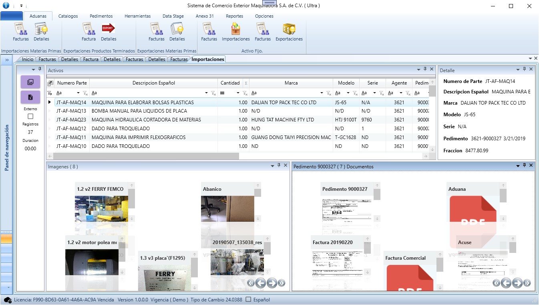Click the cloud icon in status bar
Viewport: 539px width, 305px height.
pyautogui.click(x=7, y=300)
